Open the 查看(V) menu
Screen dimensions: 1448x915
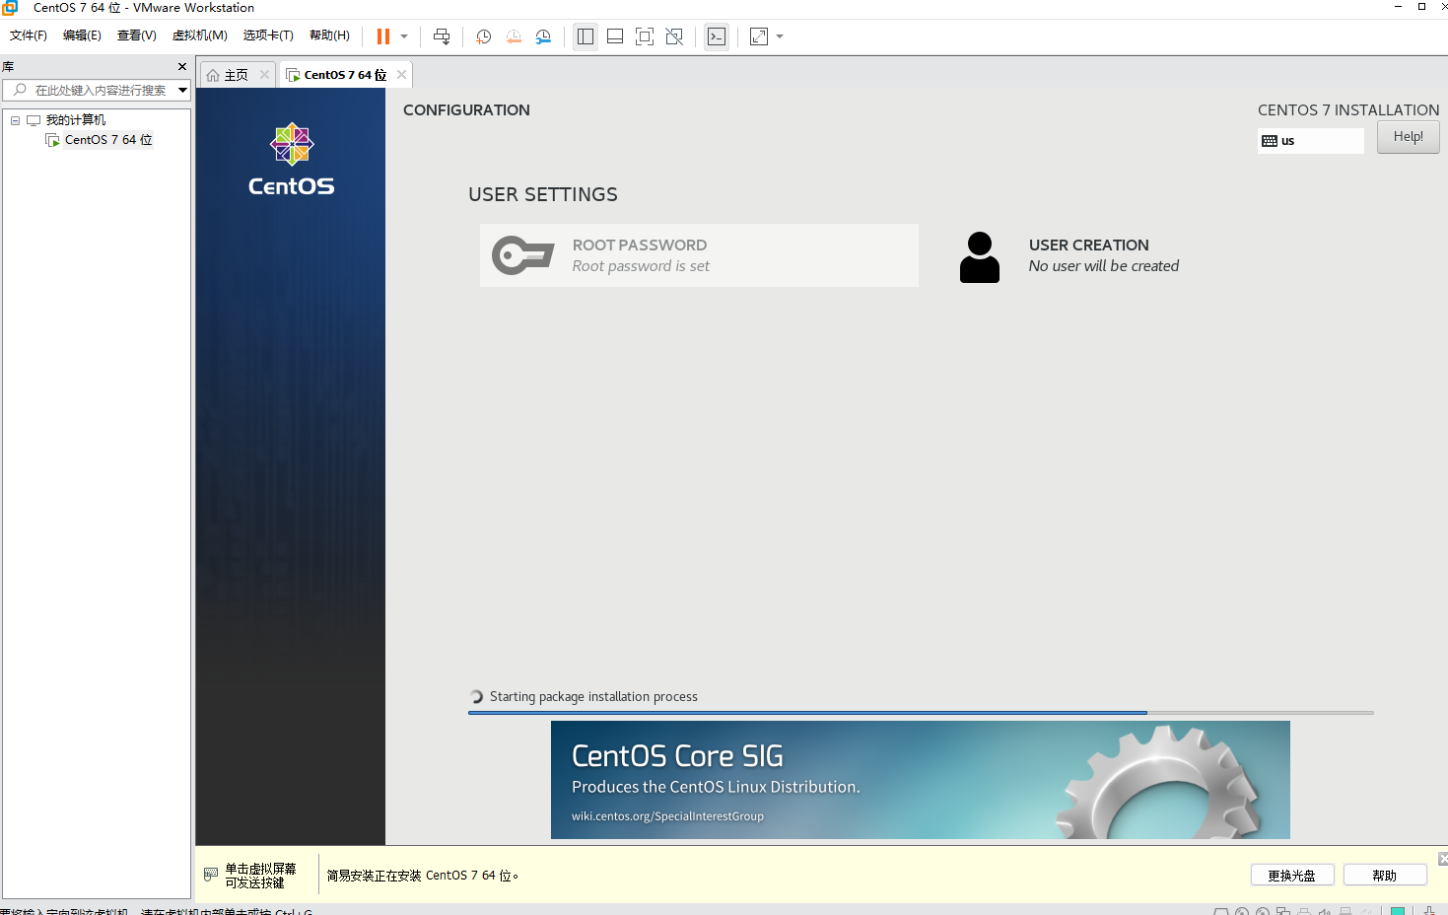pyautogui.click(x=137, y=35)
